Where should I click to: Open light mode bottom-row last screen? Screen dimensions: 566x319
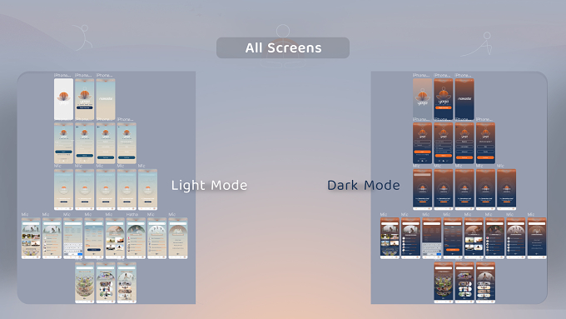[127, 282]
